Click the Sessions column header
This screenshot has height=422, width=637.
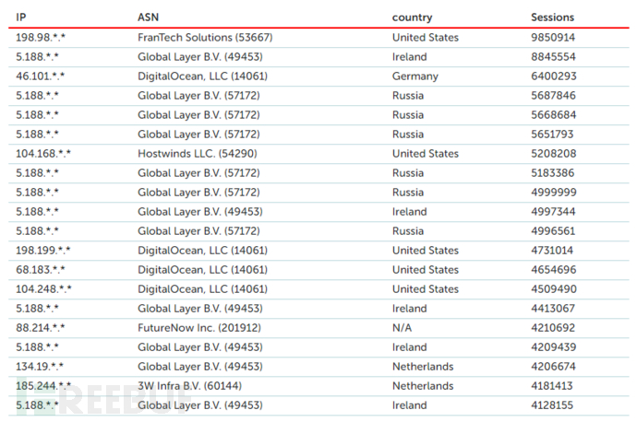tap(552, 17)
